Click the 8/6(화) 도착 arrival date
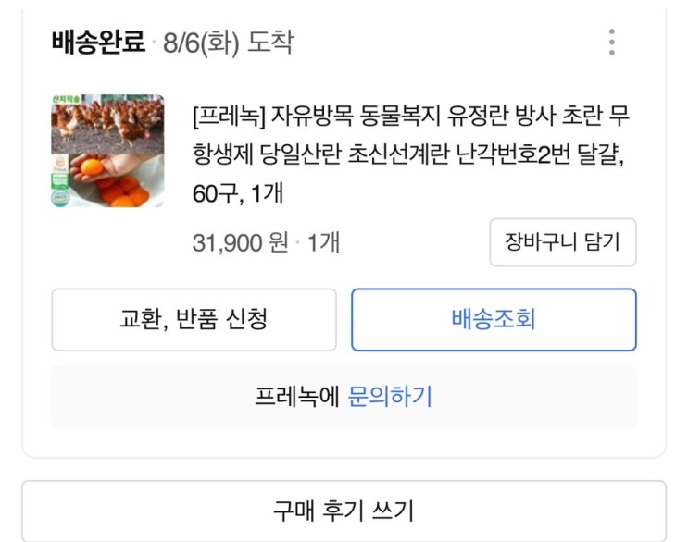The height and width of the screenshot is (542, 688). tap(229, 43)
